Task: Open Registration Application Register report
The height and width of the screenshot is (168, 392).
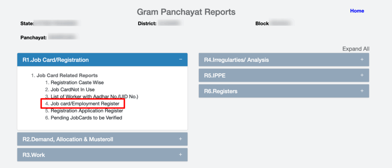Action: [x=87, y=111]
